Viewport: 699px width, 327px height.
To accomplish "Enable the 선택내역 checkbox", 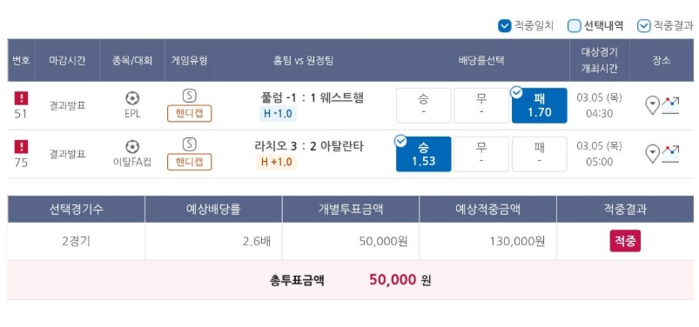I will click(575, 26).
